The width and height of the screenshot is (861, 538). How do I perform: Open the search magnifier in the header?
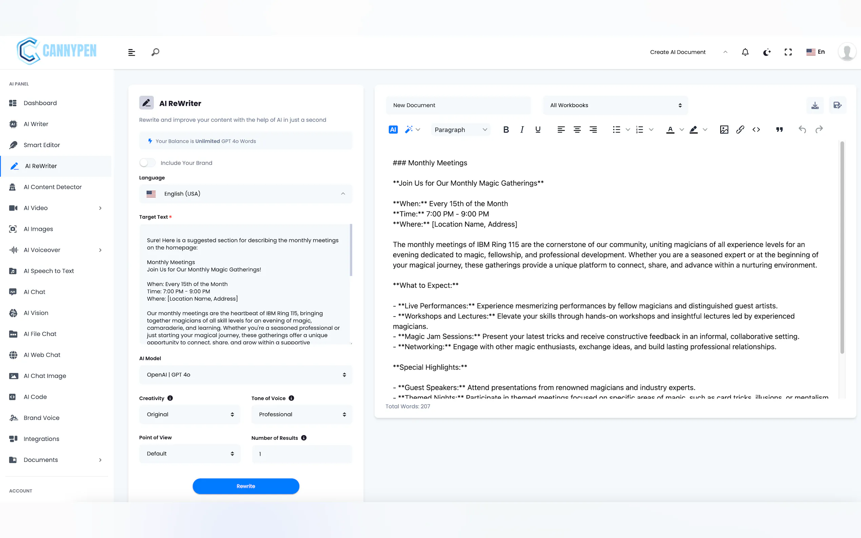(x=155, y=52)
